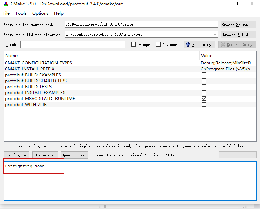Select protobuf_BUILD_EXAMPLES name label
The width and height of the screenshot is (260, 209).
coord(33,75)
